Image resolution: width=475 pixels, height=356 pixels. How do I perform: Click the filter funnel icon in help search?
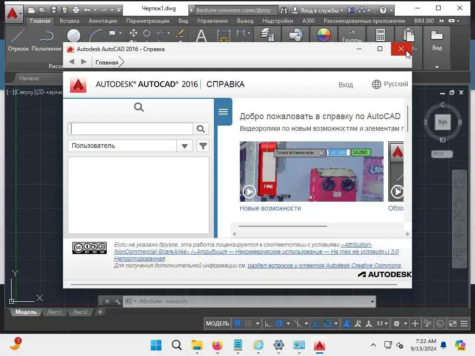tap(203, 146)
